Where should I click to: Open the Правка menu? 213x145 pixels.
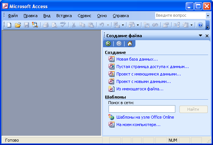coord(31,16)
